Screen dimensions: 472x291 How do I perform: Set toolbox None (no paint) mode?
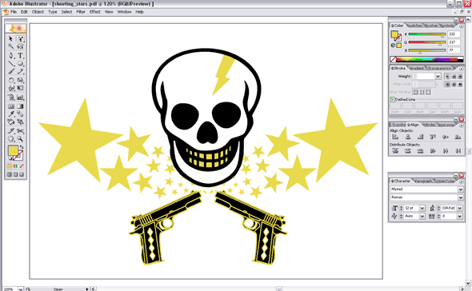pos(22,166)
